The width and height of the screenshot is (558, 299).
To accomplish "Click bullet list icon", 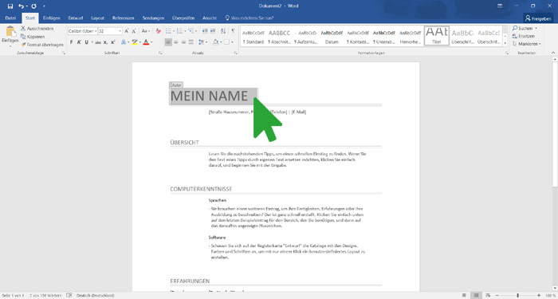I will (x=168, y=31).
